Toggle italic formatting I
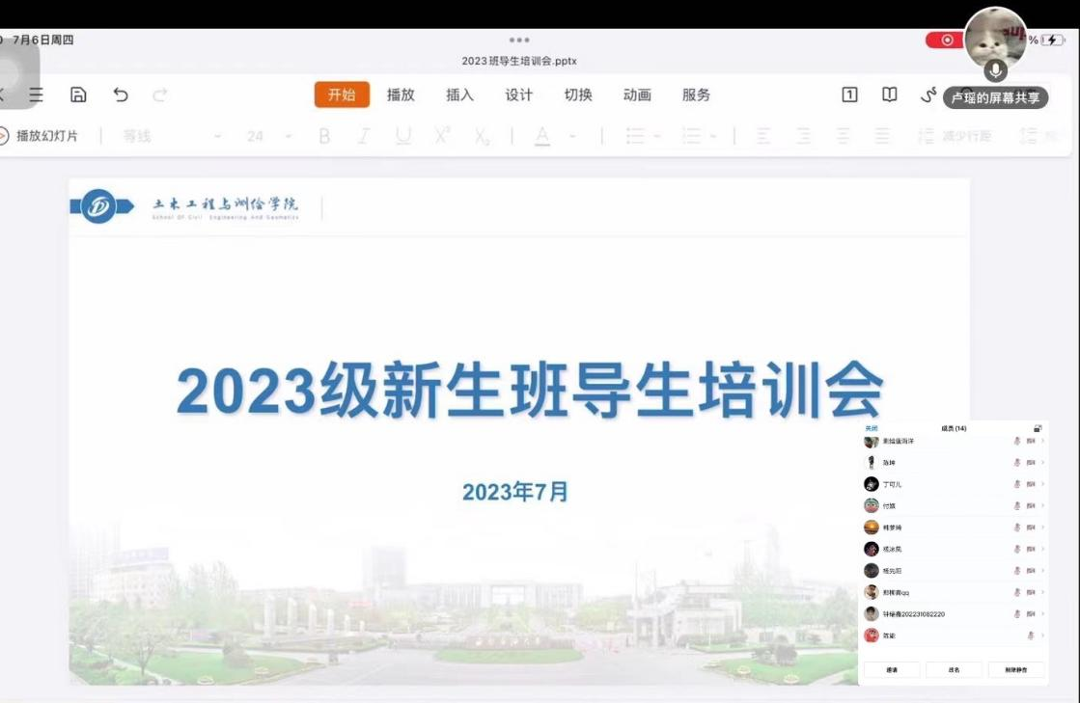The image size is (1080, 703). coord(364,136)
